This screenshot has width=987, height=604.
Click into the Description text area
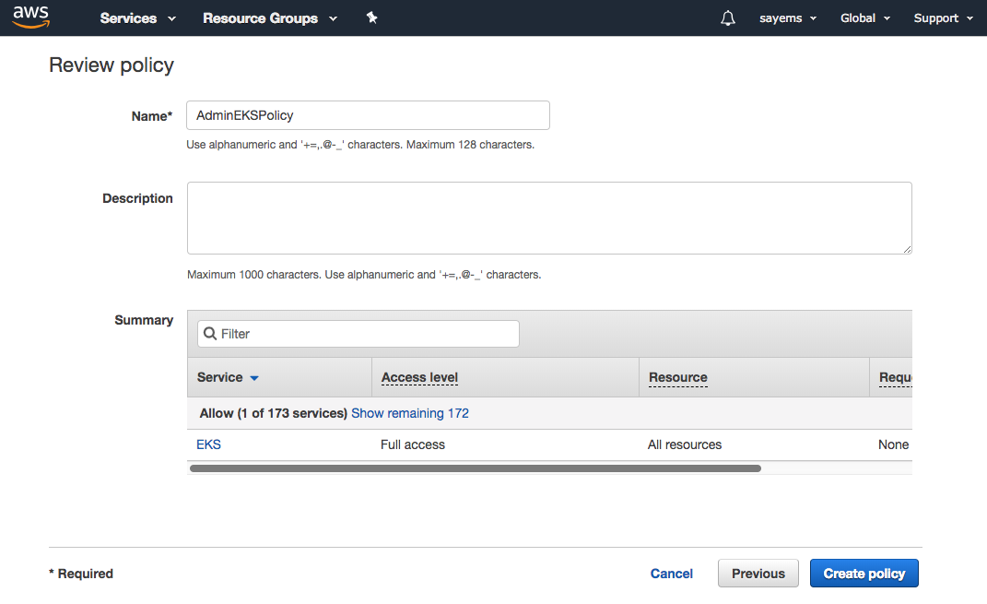(x=549, y=218)
